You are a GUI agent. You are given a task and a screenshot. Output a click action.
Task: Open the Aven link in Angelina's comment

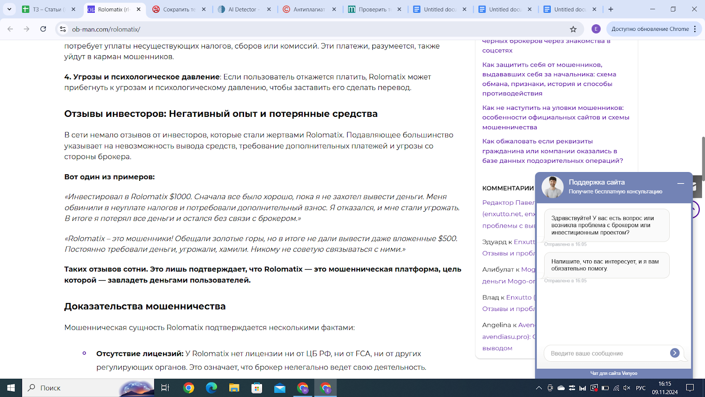coord(527,325)
